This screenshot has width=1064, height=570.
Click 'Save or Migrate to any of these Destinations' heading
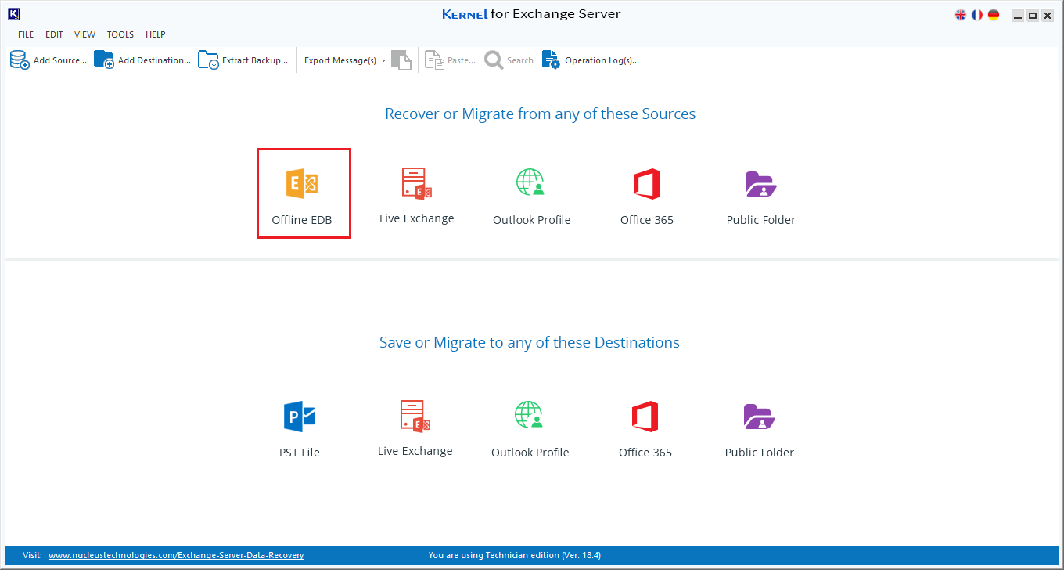[530, 343]
